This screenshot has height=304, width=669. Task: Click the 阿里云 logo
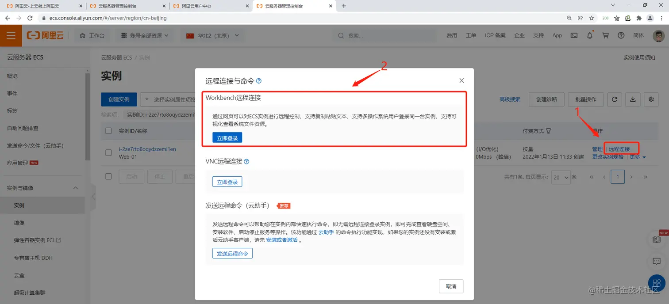[x=46, y=35]
